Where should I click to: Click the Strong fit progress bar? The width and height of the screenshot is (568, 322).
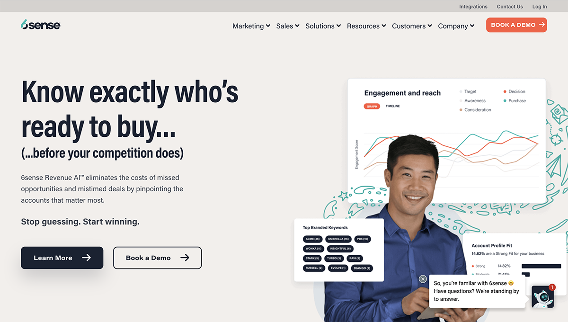click(x=541, y=266)
